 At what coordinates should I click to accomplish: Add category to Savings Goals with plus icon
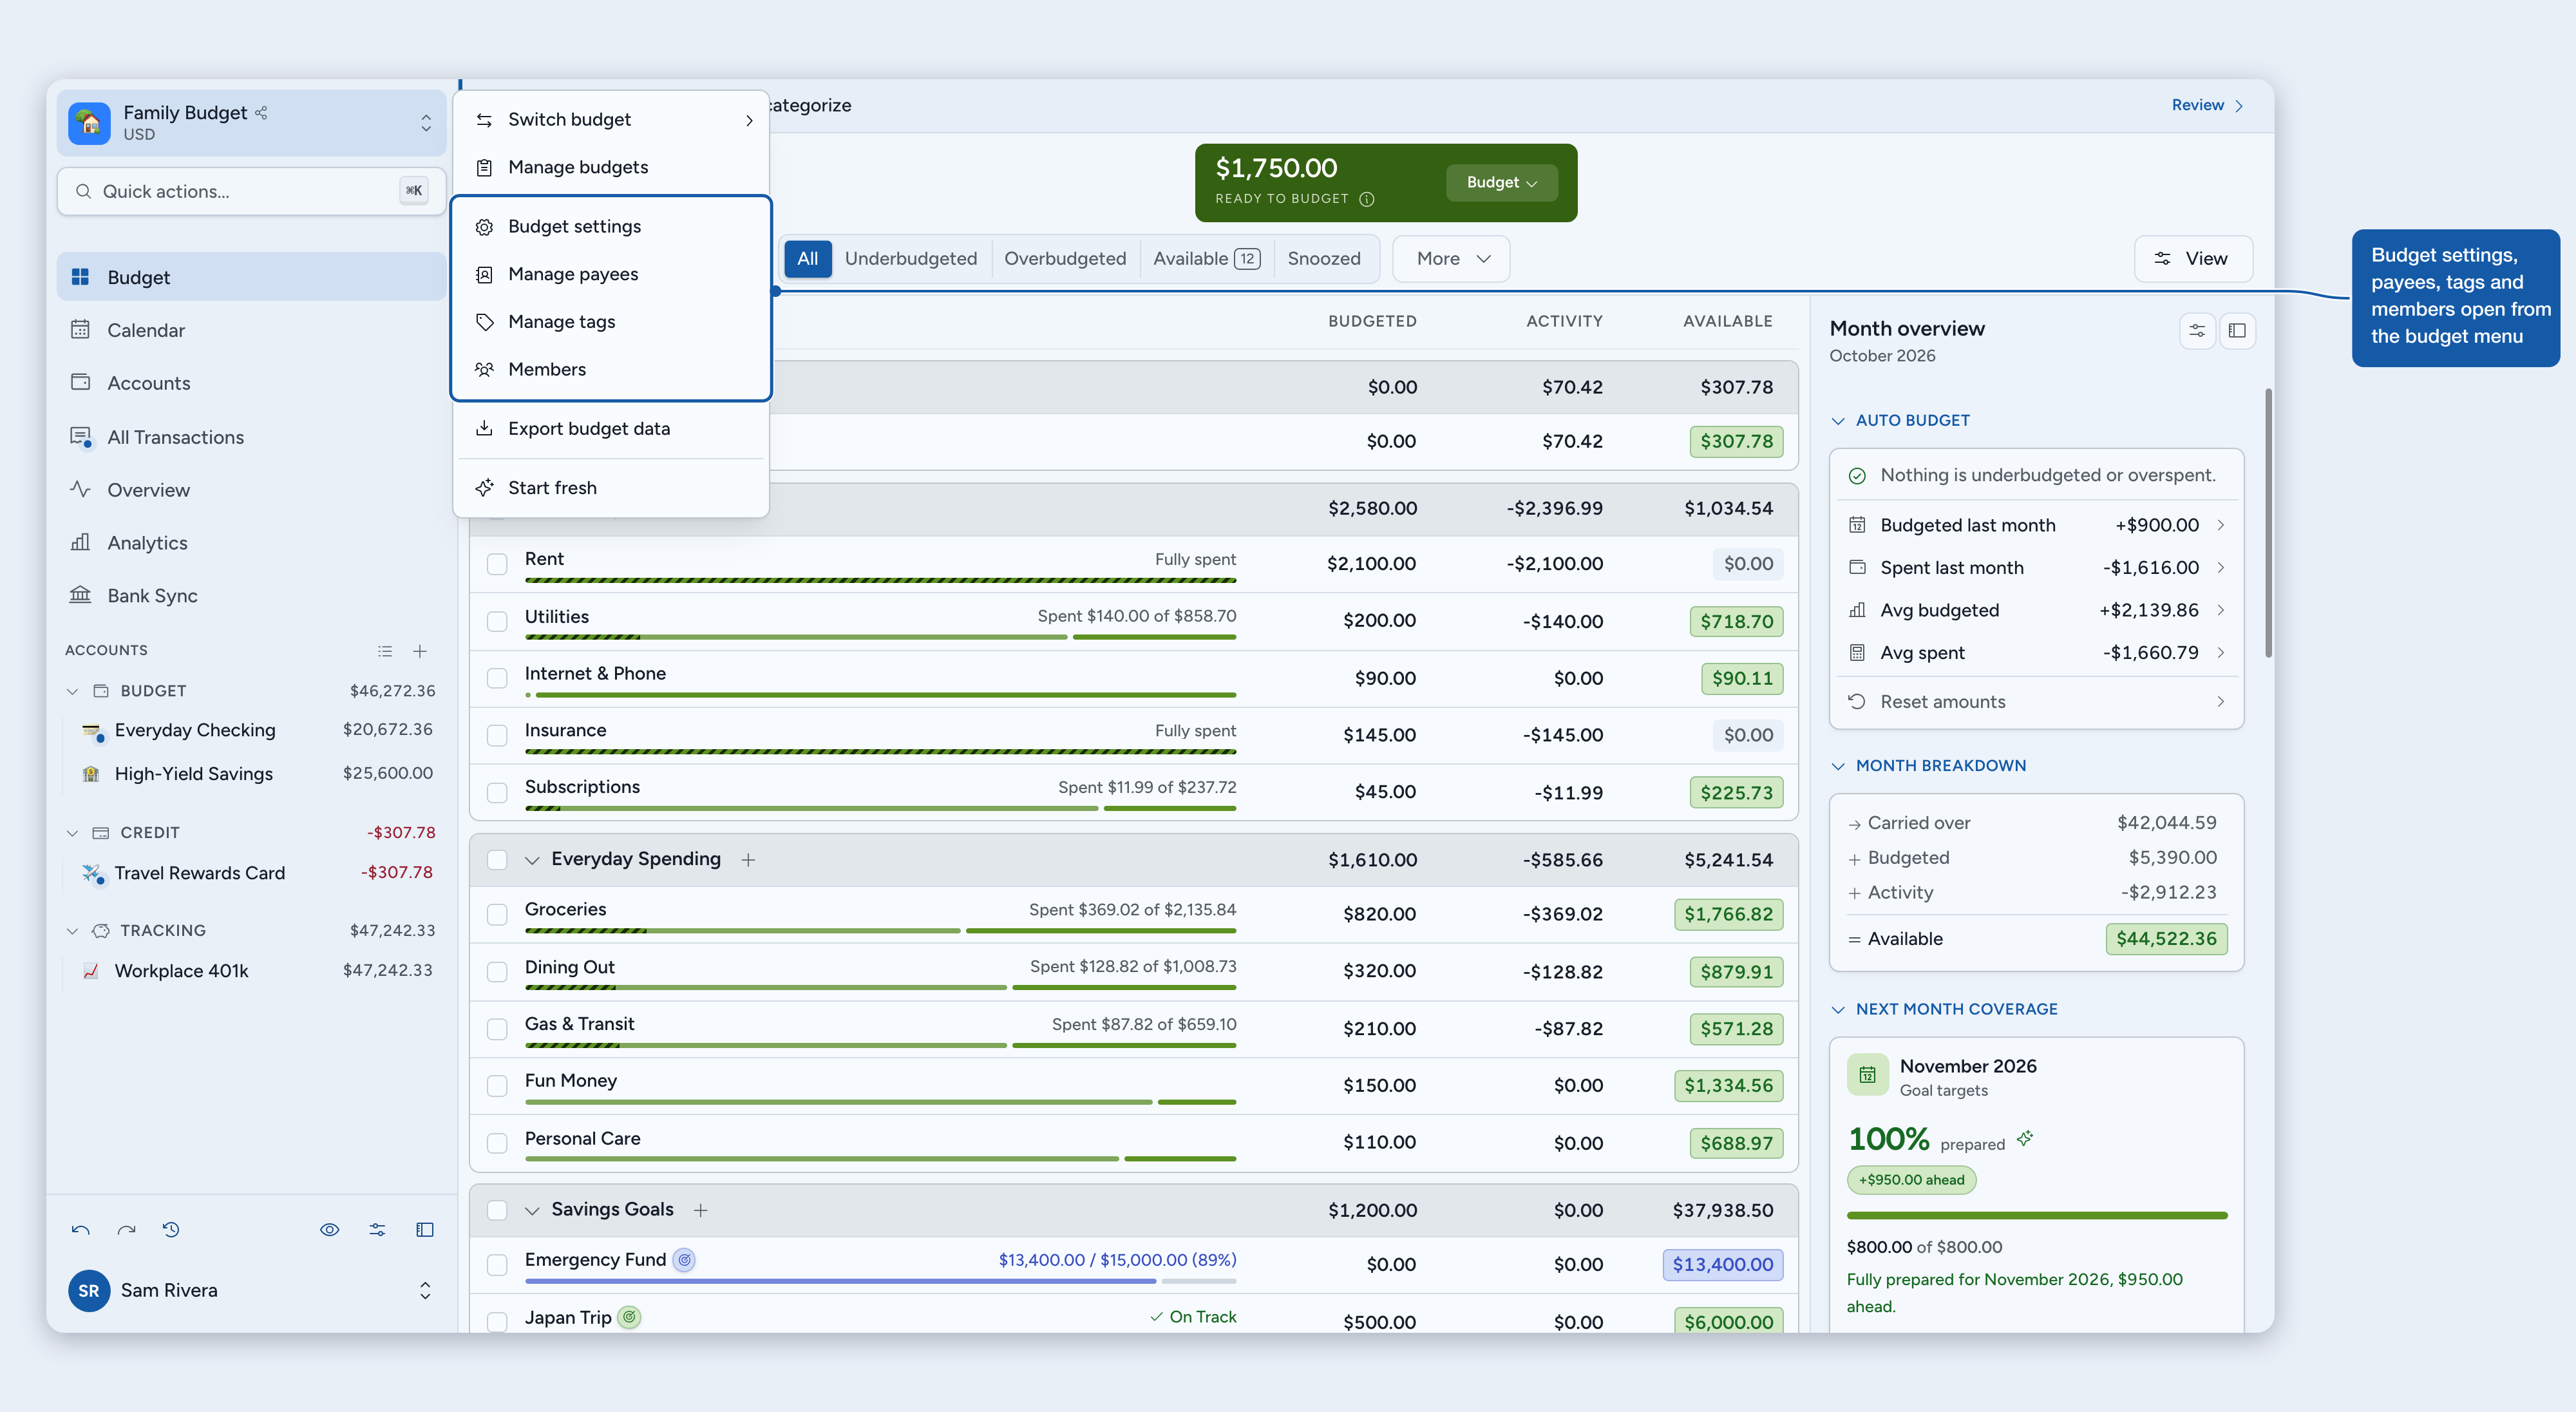701,1211
